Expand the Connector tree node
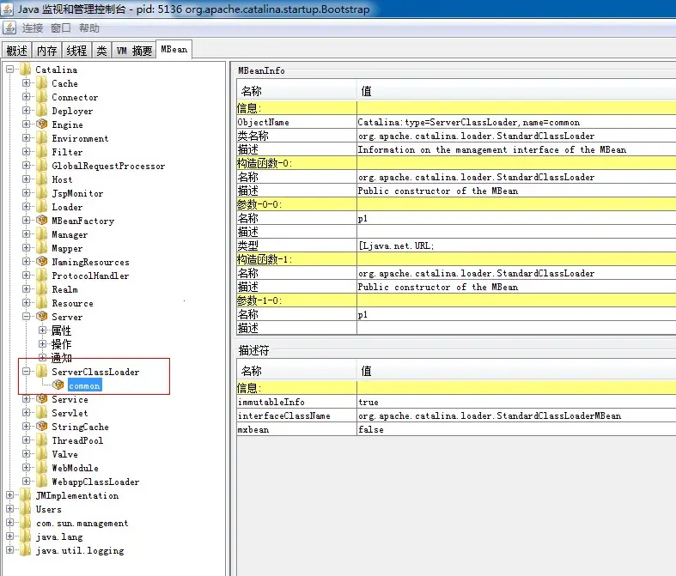 (x=27, y=96)
